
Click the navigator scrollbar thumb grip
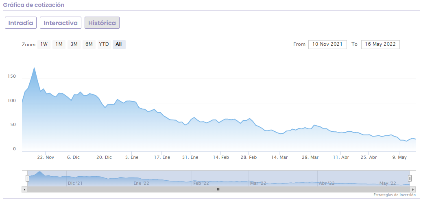[218, 190]
